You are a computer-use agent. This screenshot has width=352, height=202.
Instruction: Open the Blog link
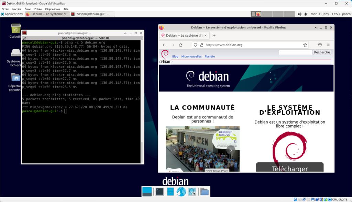[175, 56]
